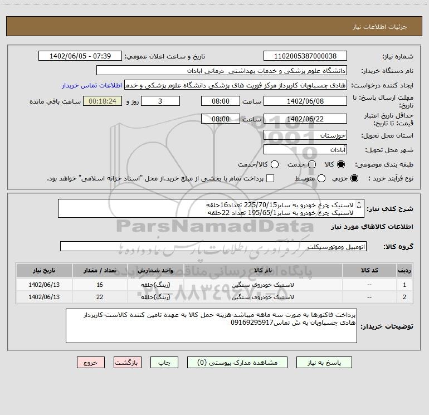429x415 pixels.
Task: Click the شماره نیاز number field
Action: tap(305, 56)
